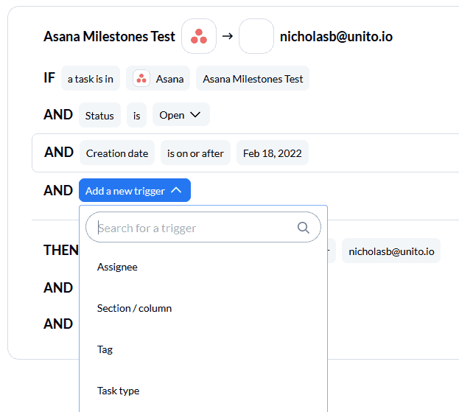Click the search magnifier icon
The image size is (459, 412).
coord(304,228)
